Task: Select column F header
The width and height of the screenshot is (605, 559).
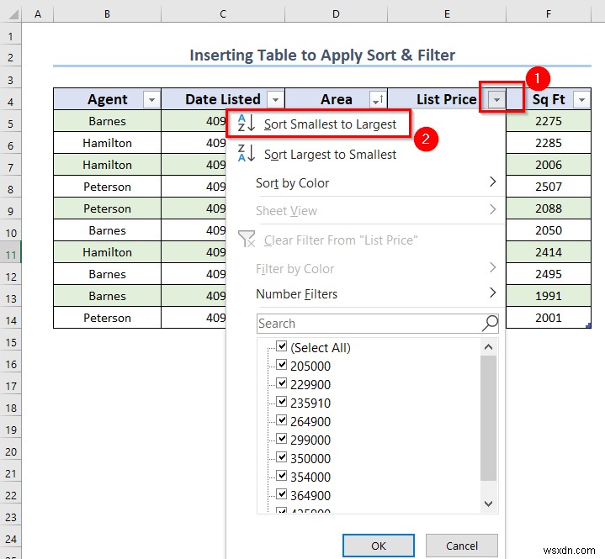Action: [549, 14]
